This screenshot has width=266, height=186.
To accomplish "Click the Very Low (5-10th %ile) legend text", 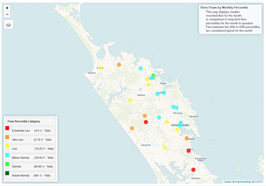I will 32,140.
